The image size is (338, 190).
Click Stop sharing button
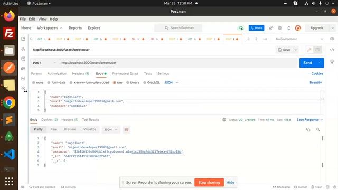click(209, 182)
